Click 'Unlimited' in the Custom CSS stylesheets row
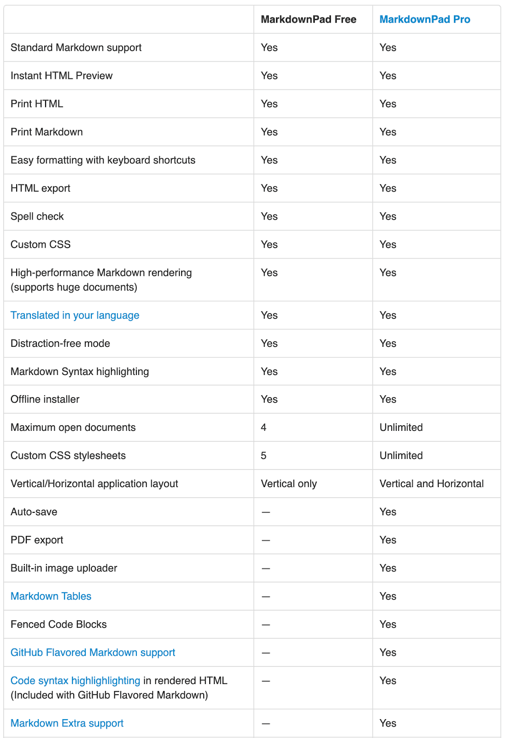 coord(401,456)
